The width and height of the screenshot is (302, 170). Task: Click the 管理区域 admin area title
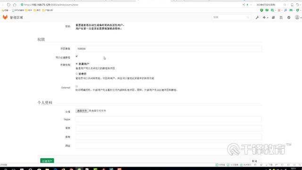[17, 17]
